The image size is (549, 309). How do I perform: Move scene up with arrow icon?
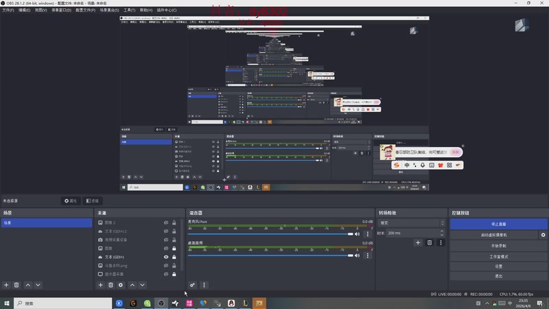(x=28, y=285)
